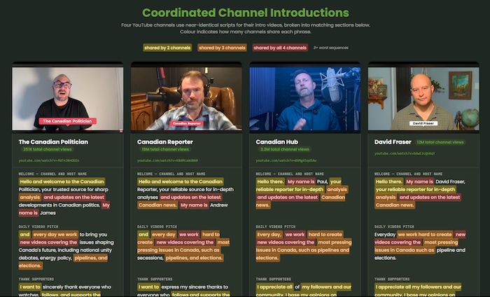Viewport: 490px width, 297px height.
Task: Click 'pipelines, and elections.' highlight in Canadian Reporter card
Action: [x=194, y=258]
